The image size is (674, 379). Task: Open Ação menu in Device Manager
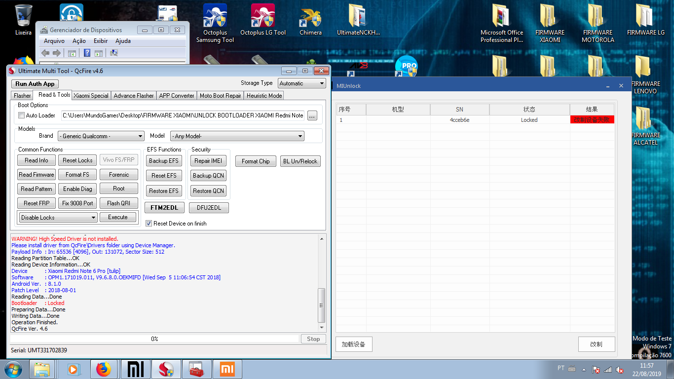[79, 41]
